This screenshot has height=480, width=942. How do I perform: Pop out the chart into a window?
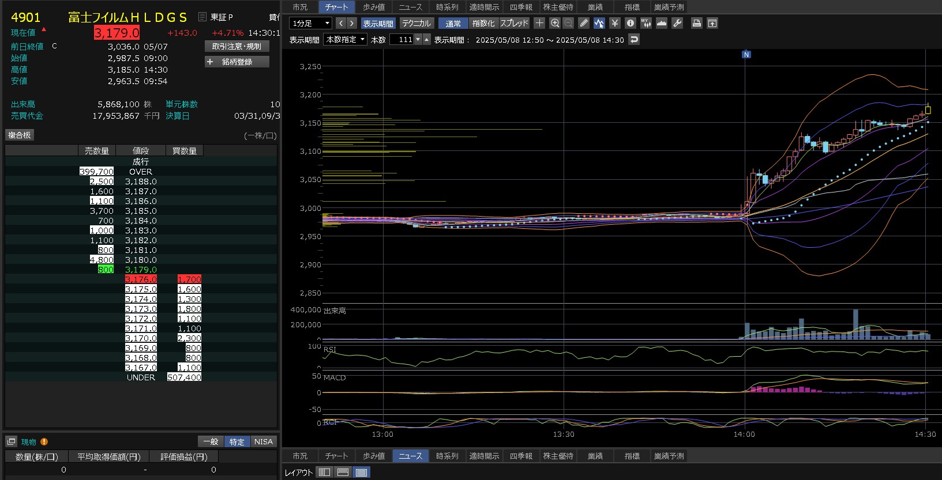(x=712, y=23)
